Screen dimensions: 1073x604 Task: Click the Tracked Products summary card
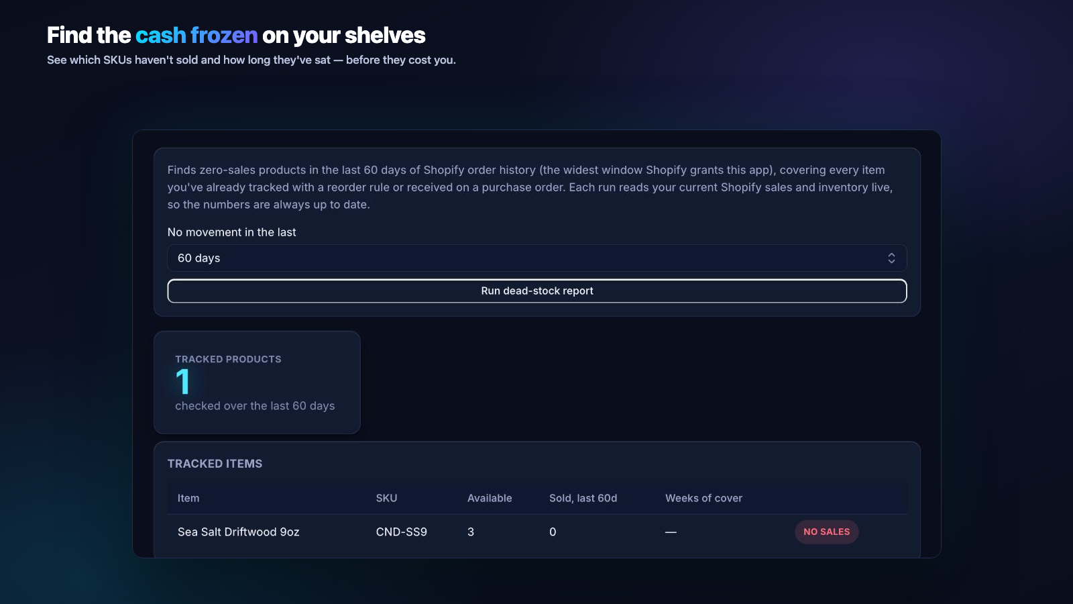(x=257, y=383)
